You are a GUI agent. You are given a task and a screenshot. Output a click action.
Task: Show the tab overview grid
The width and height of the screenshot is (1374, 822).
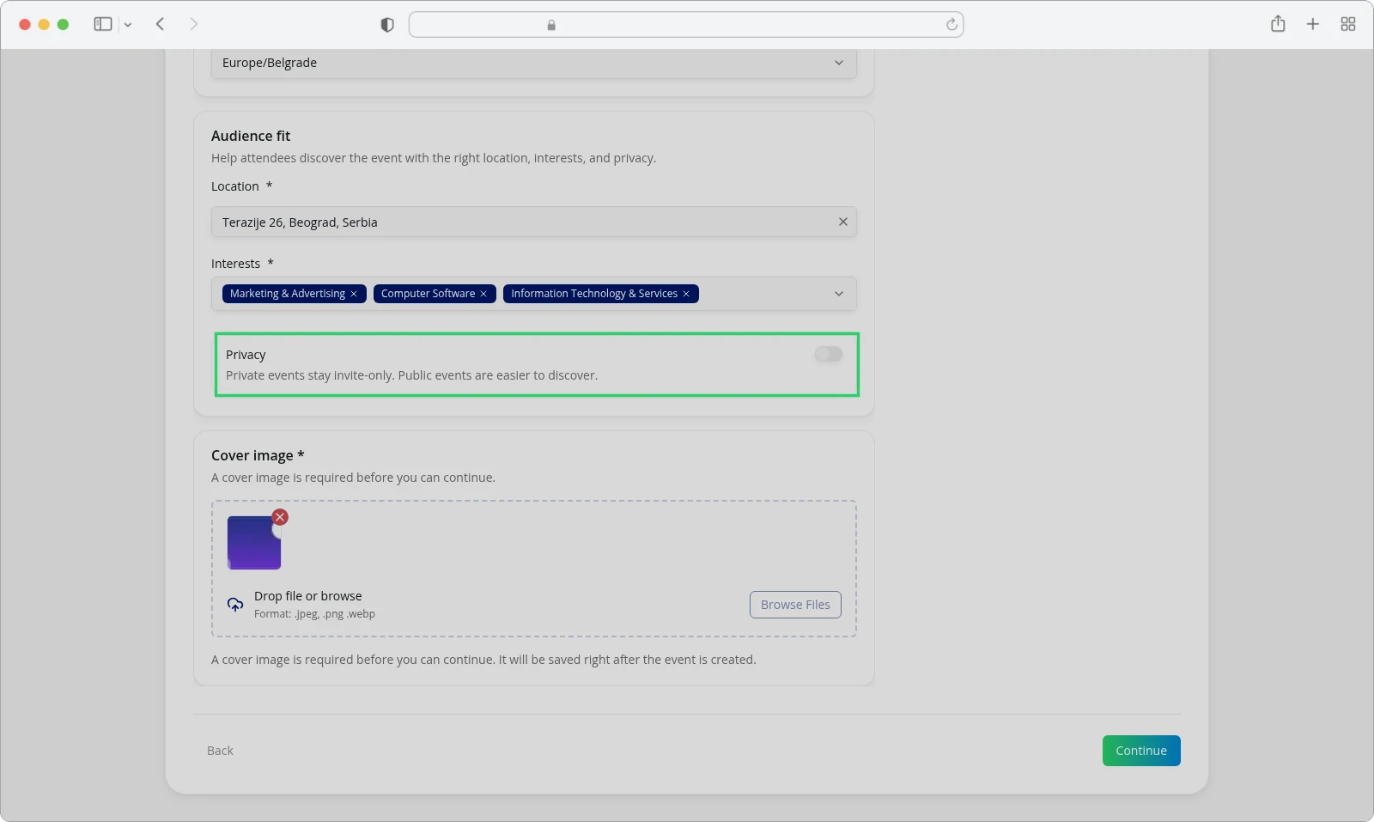[1348, 24]
